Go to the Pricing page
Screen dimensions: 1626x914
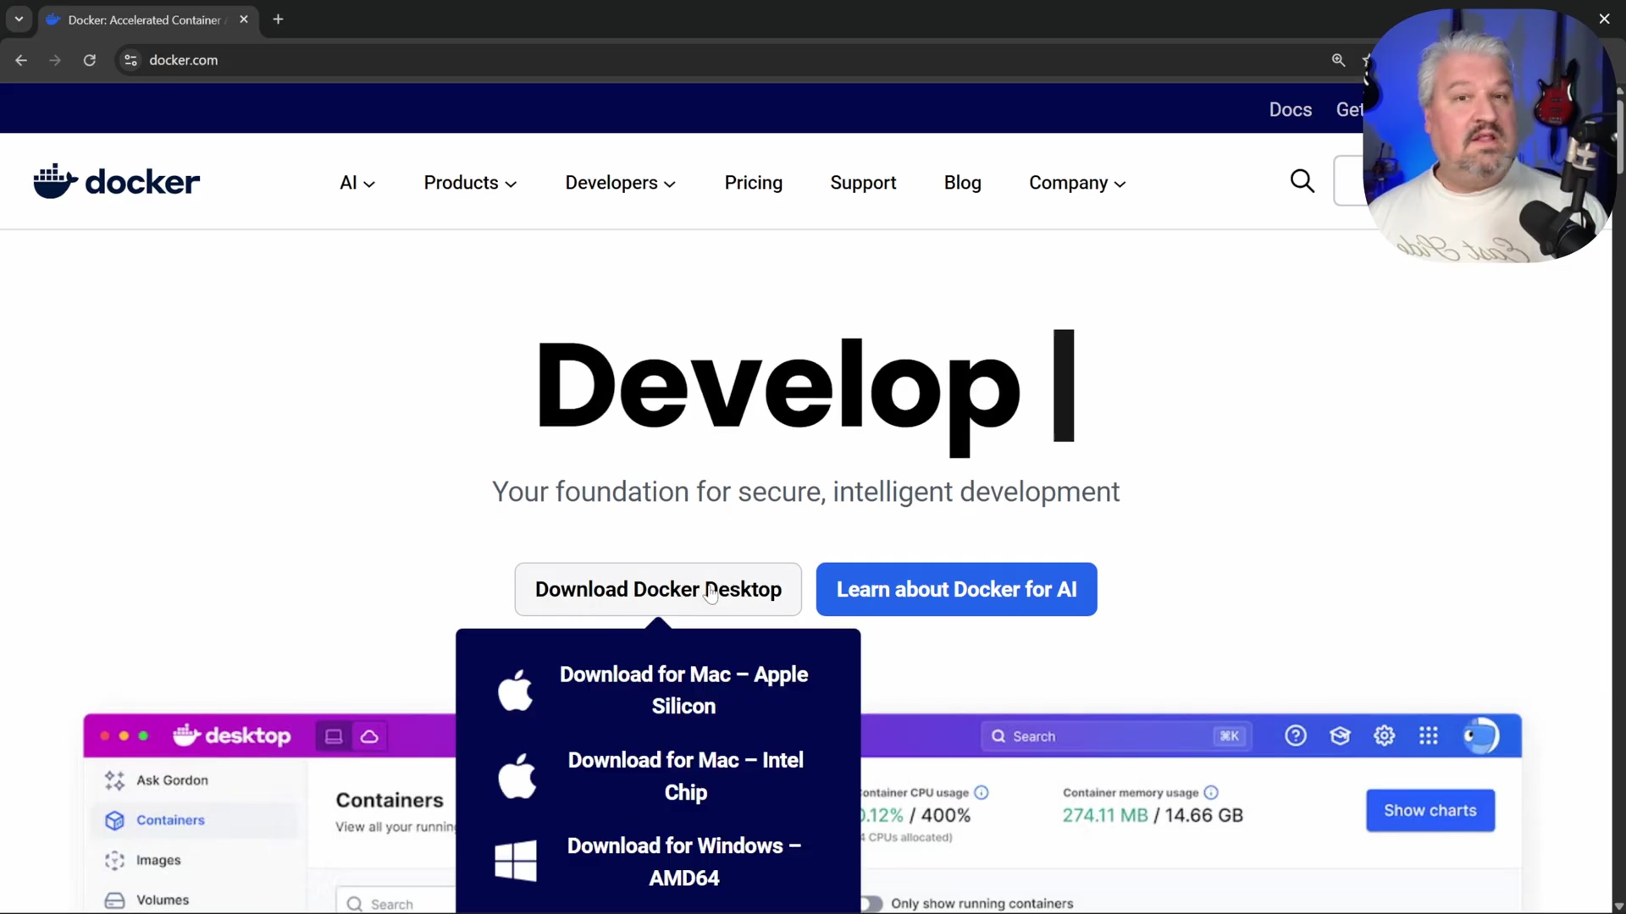753,183
